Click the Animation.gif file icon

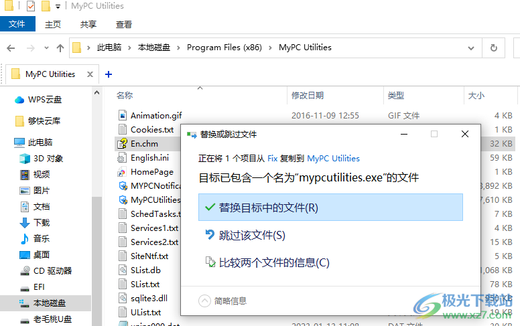[x=123, y=115]
